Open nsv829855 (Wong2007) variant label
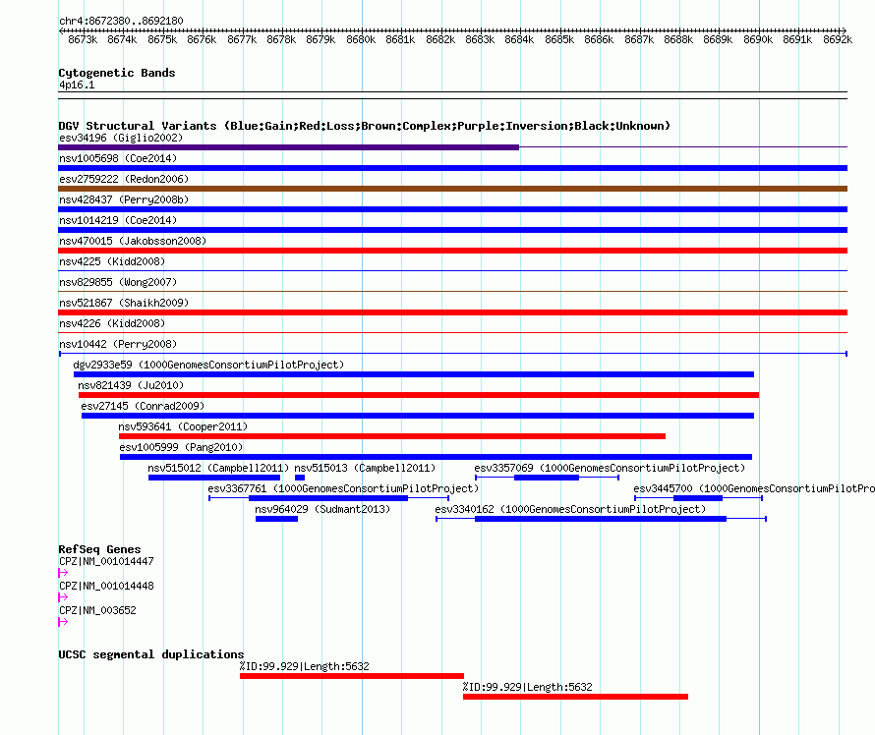The width and height of the screenshot is (875, 735). [x=118, y=282]
